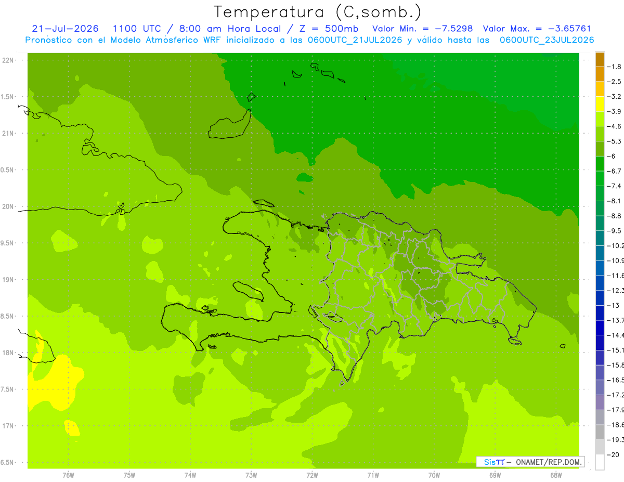Click the "22N" latitude label
The height and width of the screenshot is (482, 624).
pyautogui.click(x=8, y=60)
